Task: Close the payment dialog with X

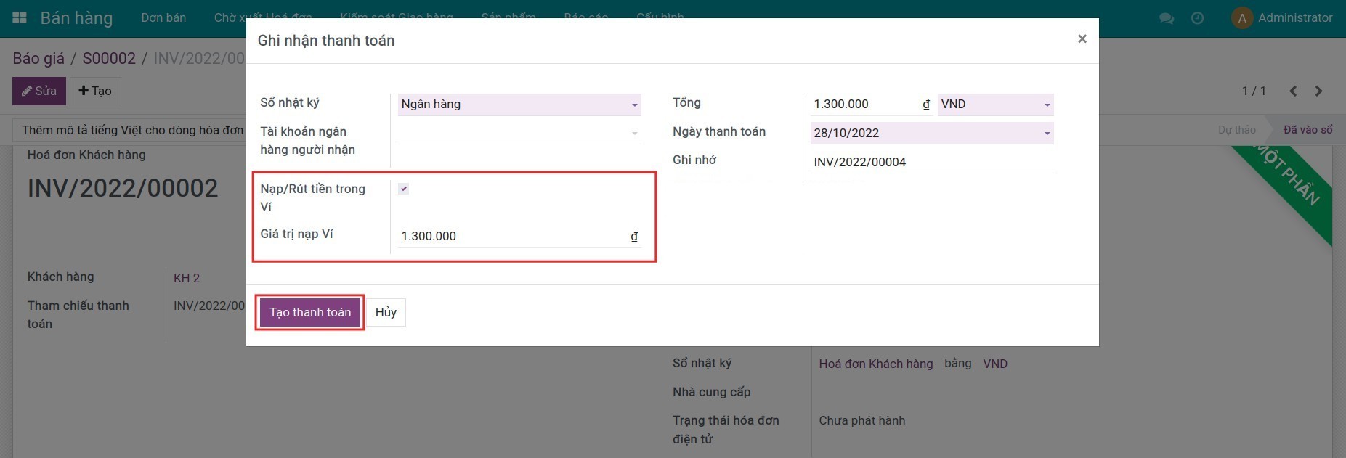Action: (x=1082, y=39)
